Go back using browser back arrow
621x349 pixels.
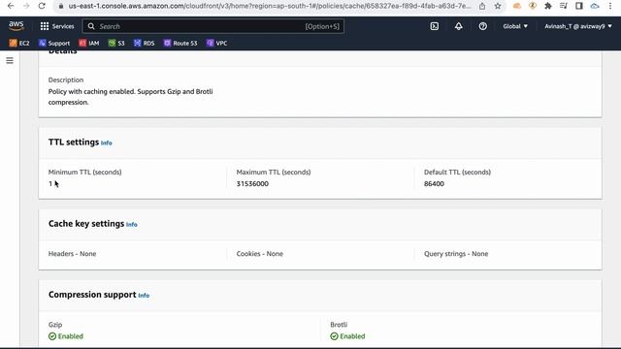(11, 6)
